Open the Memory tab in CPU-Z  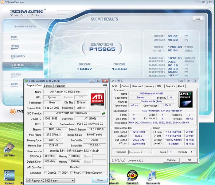click(x=150, y=86)
